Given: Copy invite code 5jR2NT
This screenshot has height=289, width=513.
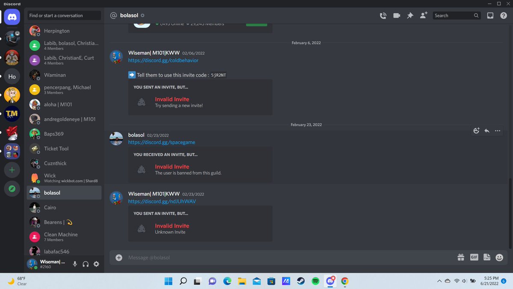Looking at the screenshot, I should [218, 75].
